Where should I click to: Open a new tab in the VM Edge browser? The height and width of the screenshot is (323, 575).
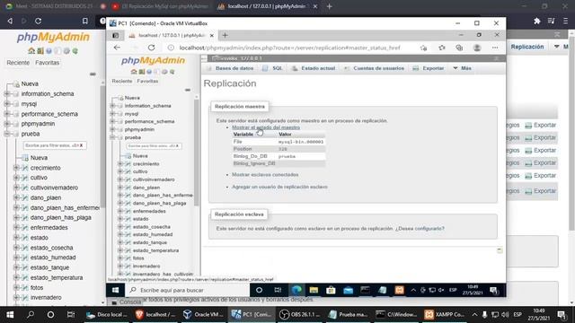click(225, 35)
